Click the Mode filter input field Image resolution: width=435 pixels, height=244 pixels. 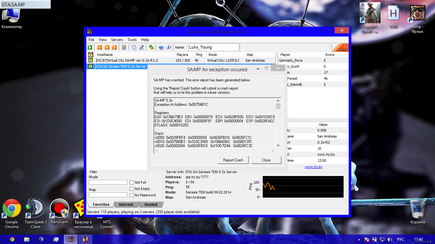pos(108,182)
